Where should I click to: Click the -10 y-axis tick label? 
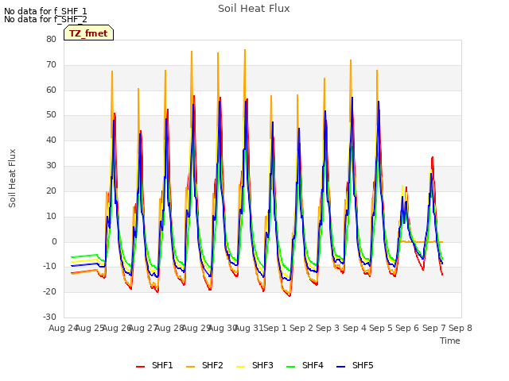tap(50, 267)
